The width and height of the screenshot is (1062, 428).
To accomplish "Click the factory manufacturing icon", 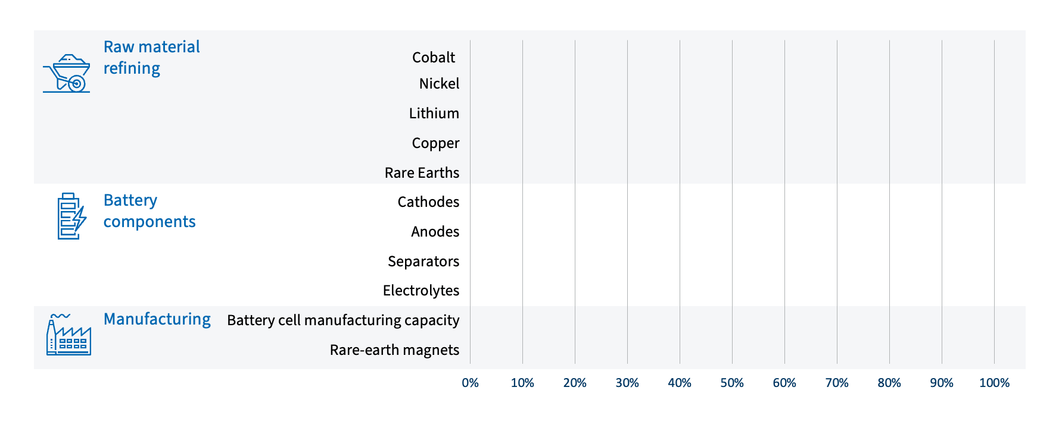I will 68,335.
